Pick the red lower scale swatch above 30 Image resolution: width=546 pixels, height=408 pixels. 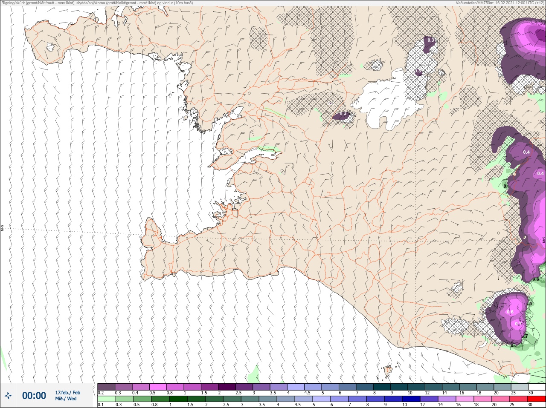pyautogui.click(x=537, y=399)
